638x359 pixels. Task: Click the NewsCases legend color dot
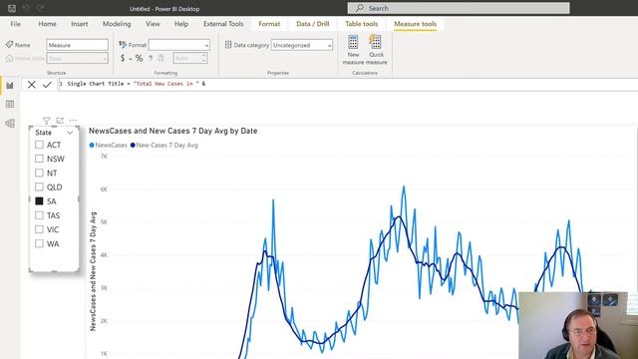[x=92, y=145]
